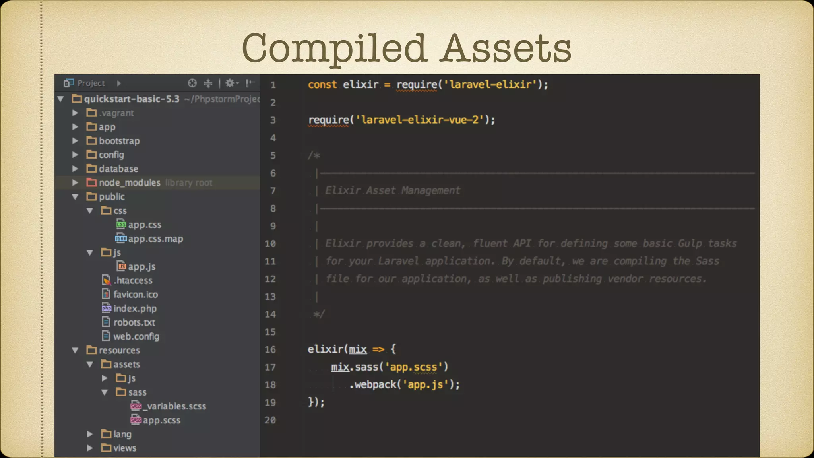Click the quickstart-basic-5.3 project folder icon

(77, 99)
